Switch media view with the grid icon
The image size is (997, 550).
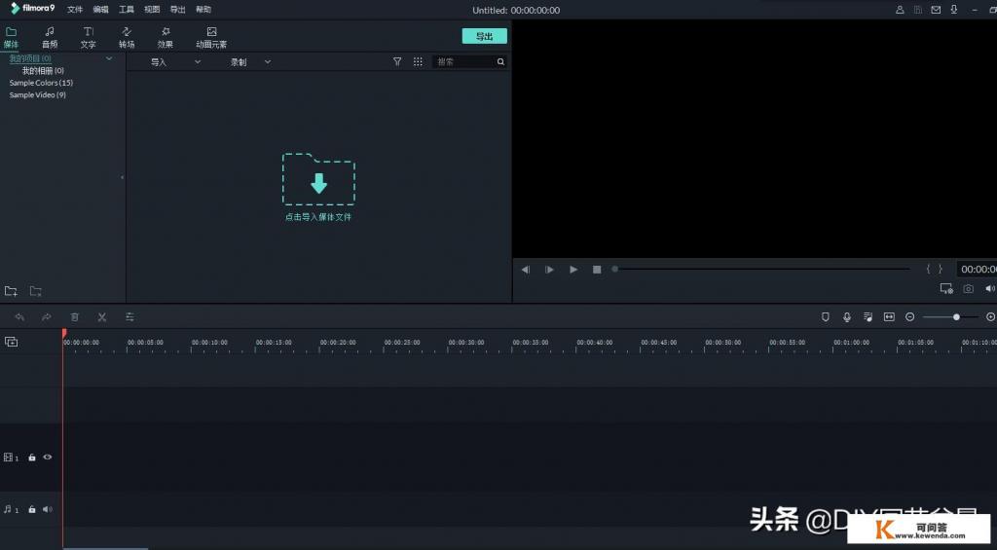418,61
